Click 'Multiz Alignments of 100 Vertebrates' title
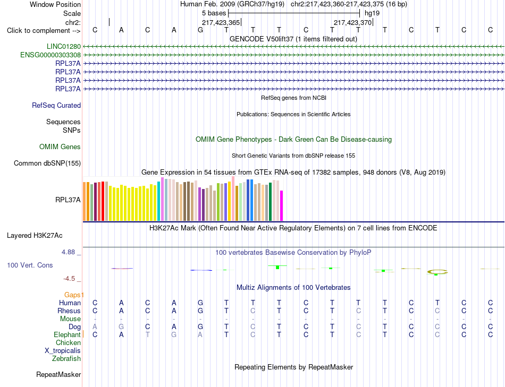The width and height of the screenshot is (505, 387). pyautogui.click(x=293, y=288)
